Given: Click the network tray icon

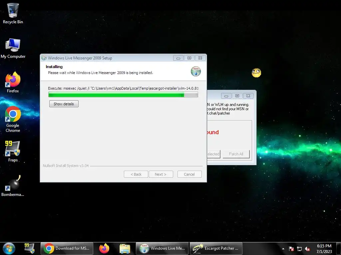Looking at the screenshot, I should point(299,249).
